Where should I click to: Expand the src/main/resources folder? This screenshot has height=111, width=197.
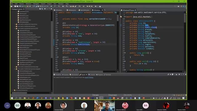pyautogui.click(x=13, y=90)
